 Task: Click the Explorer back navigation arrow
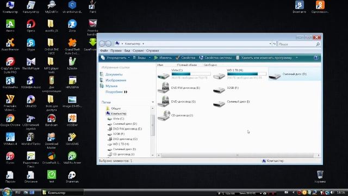click(102, 44)
